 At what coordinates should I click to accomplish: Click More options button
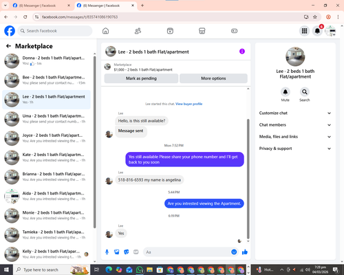(213, 78)
